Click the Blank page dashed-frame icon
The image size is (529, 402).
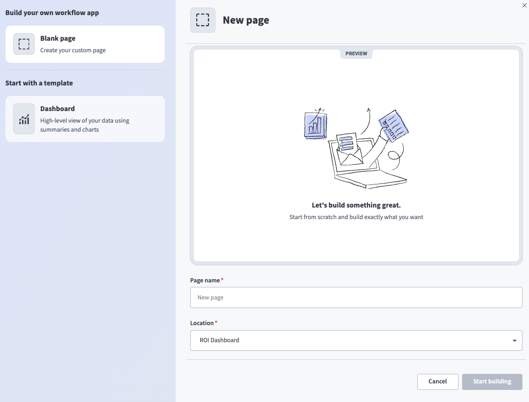24,44
